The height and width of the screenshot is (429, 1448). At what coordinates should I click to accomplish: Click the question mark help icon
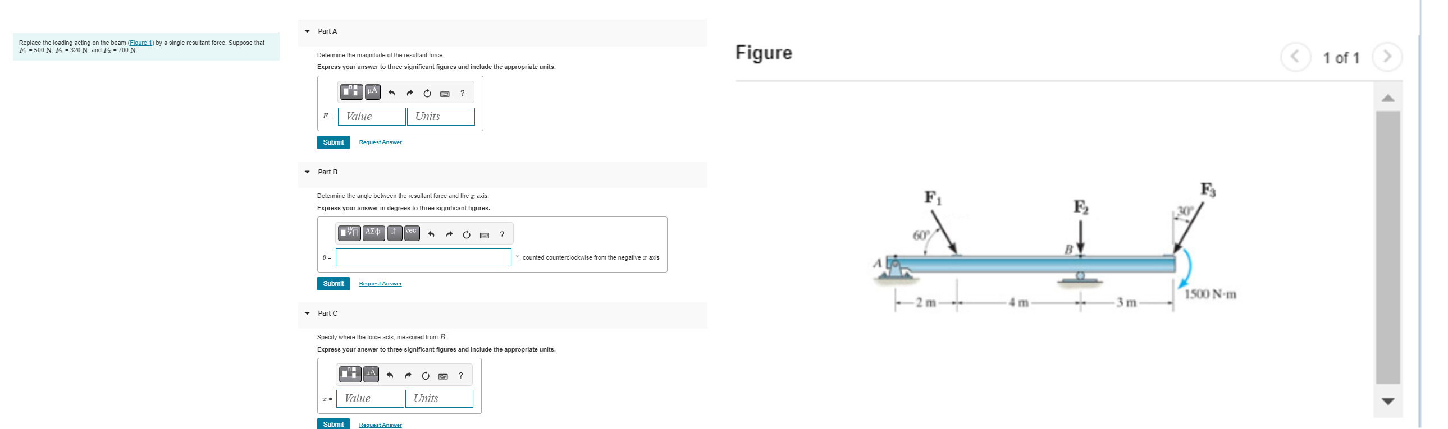coord(462,92)
